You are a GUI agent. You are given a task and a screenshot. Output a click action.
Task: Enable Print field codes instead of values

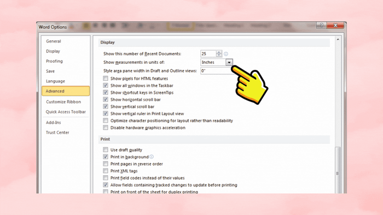pos(105,178)
